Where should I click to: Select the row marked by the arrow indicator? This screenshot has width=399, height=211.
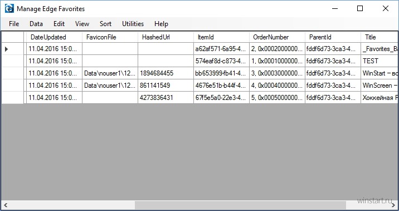click(x=12, y=49)
